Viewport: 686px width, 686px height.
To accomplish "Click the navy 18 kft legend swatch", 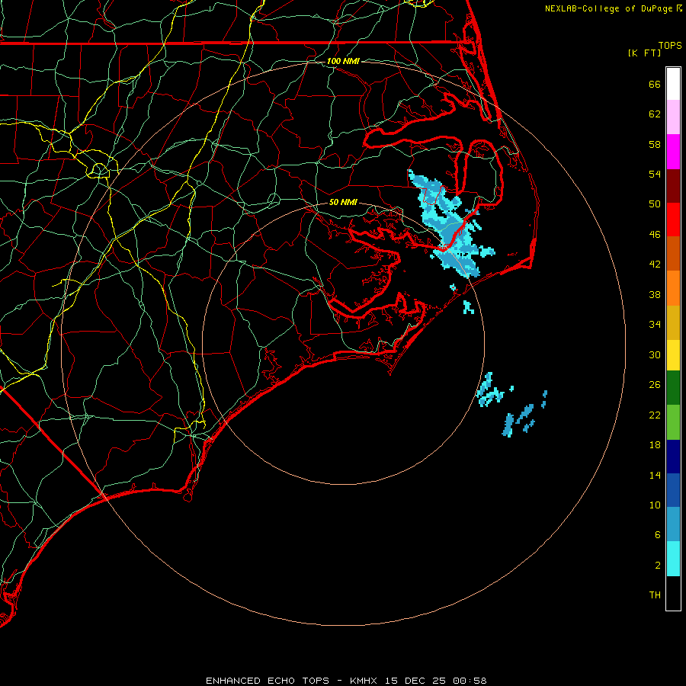I will pos(673,457).
